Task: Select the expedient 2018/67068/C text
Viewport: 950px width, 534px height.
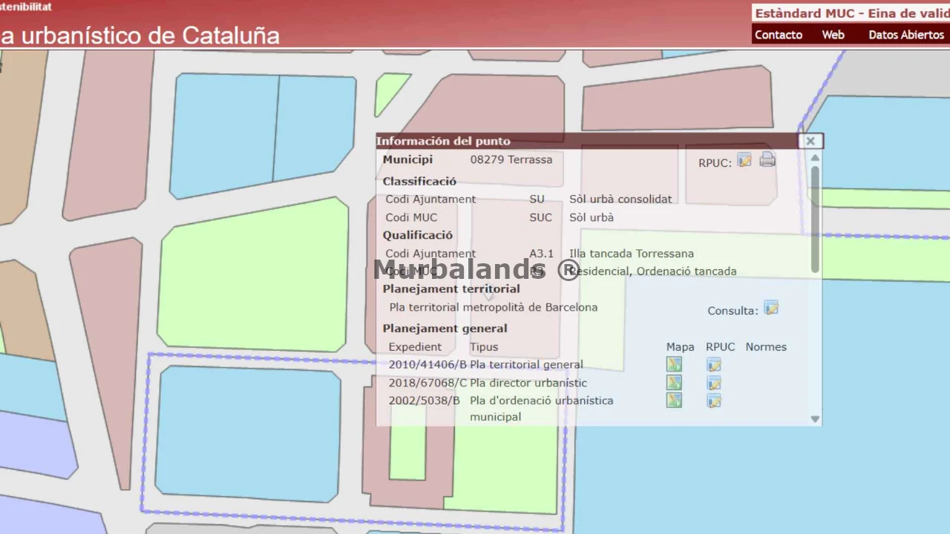Action: [428, 383]
